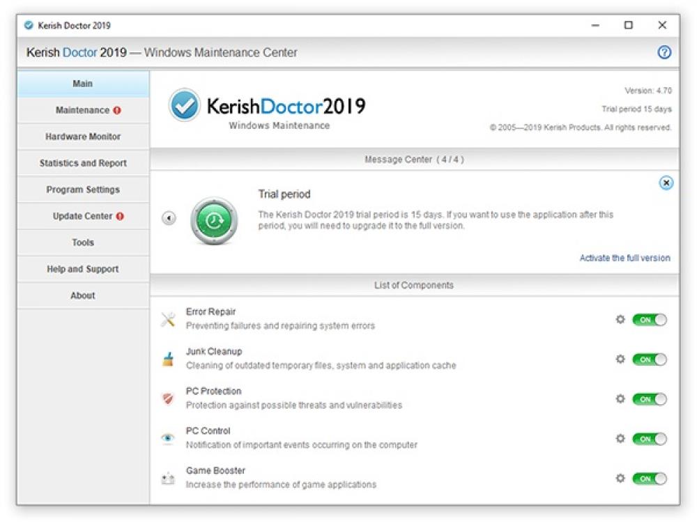
Task: Open Update Center with notification badge
Action: [x=82, y=216]
